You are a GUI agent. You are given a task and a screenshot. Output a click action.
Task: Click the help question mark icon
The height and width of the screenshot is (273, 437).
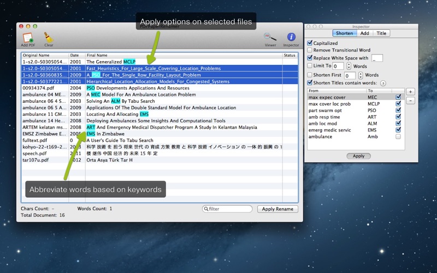pyautogui.click(x=383, y=84)
